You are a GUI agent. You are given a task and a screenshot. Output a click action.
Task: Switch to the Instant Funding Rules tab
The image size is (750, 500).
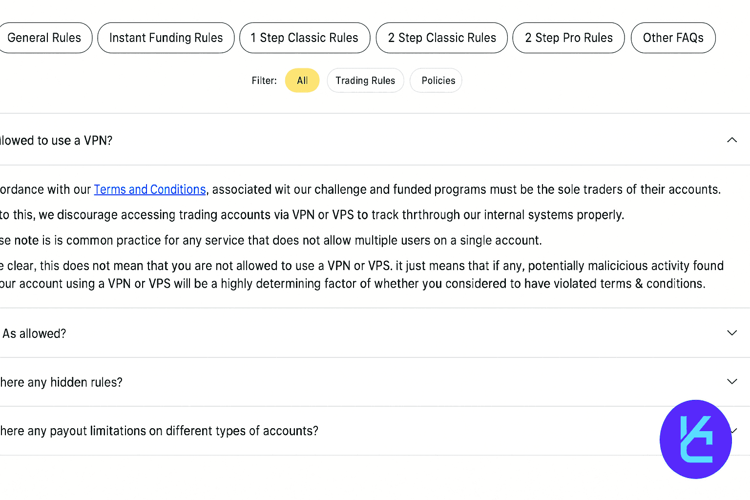[x=166, y=38]
